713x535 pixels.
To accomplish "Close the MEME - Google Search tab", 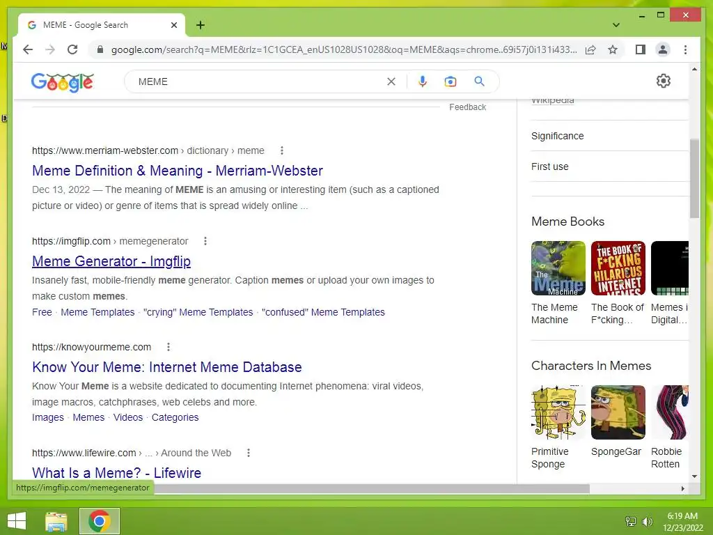I will click(173, 25).
